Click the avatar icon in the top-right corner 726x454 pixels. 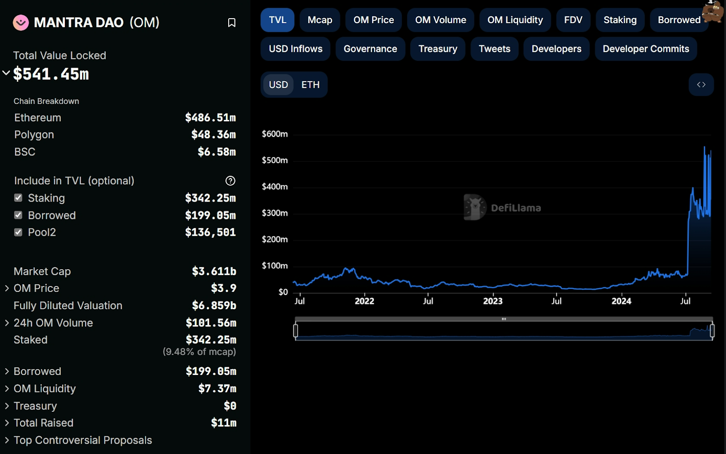coord(713,11)
